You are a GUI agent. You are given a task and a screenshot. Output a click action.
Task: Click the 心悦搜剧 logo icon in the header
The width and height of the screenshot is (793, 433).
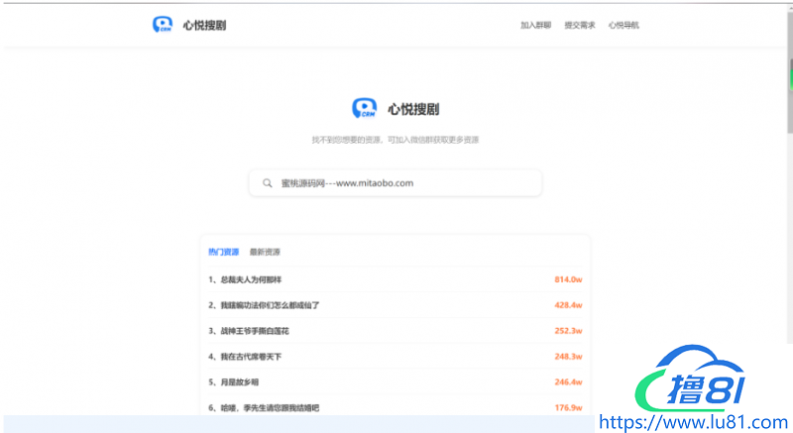[x=163, y=24]
